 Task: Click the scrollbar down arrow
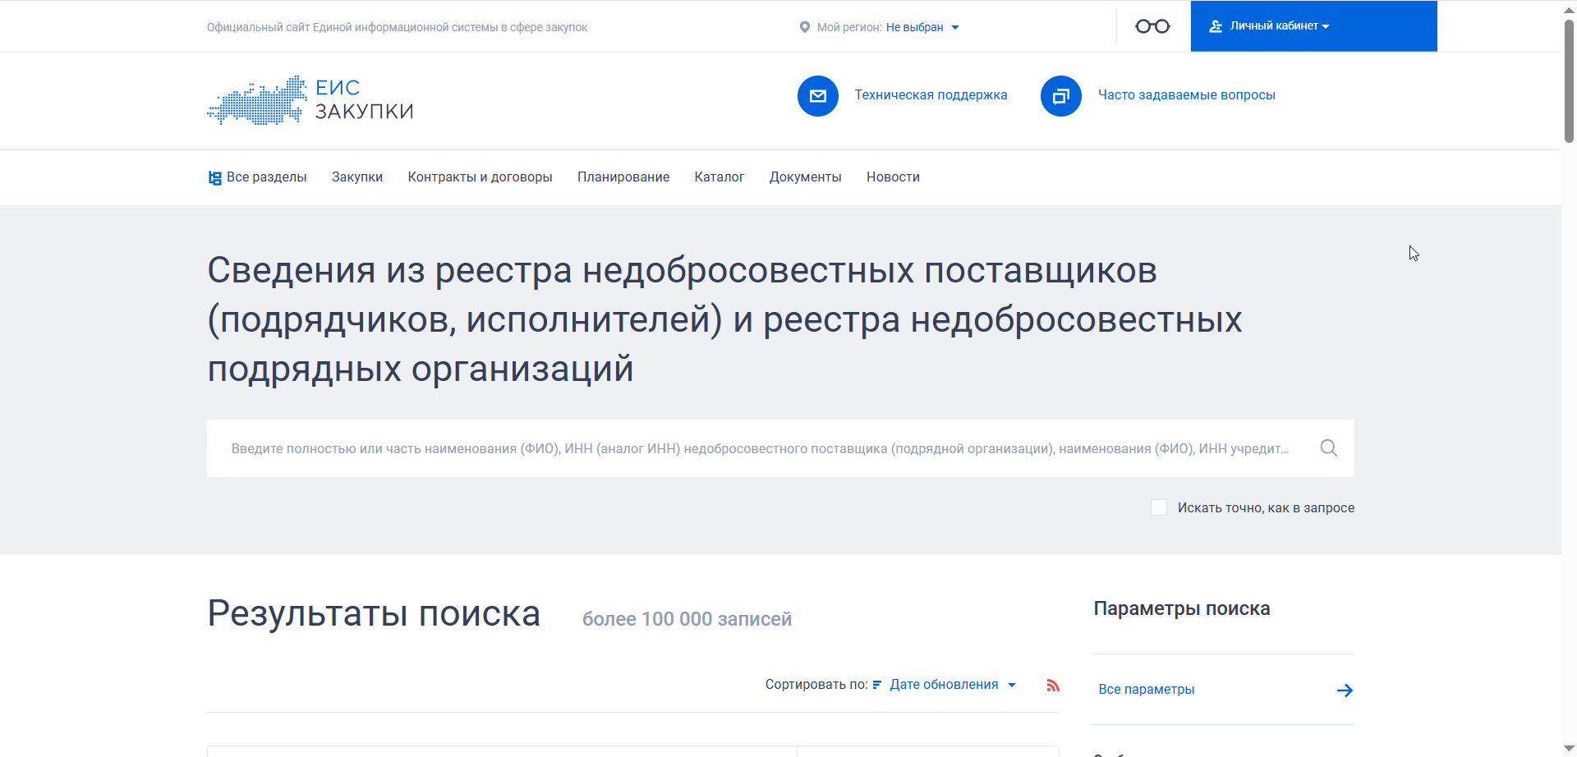pyautogui.click(x=1569, y=748)
